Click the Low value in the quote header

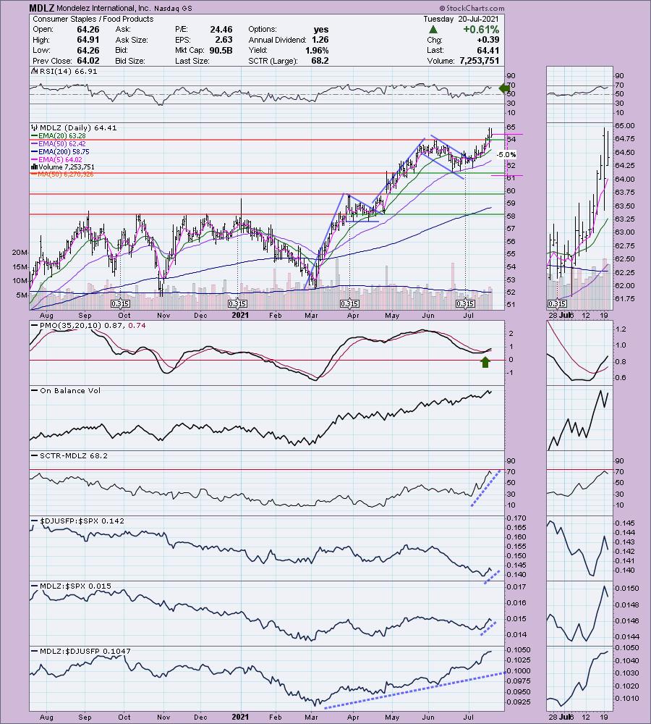coord(88,50)
